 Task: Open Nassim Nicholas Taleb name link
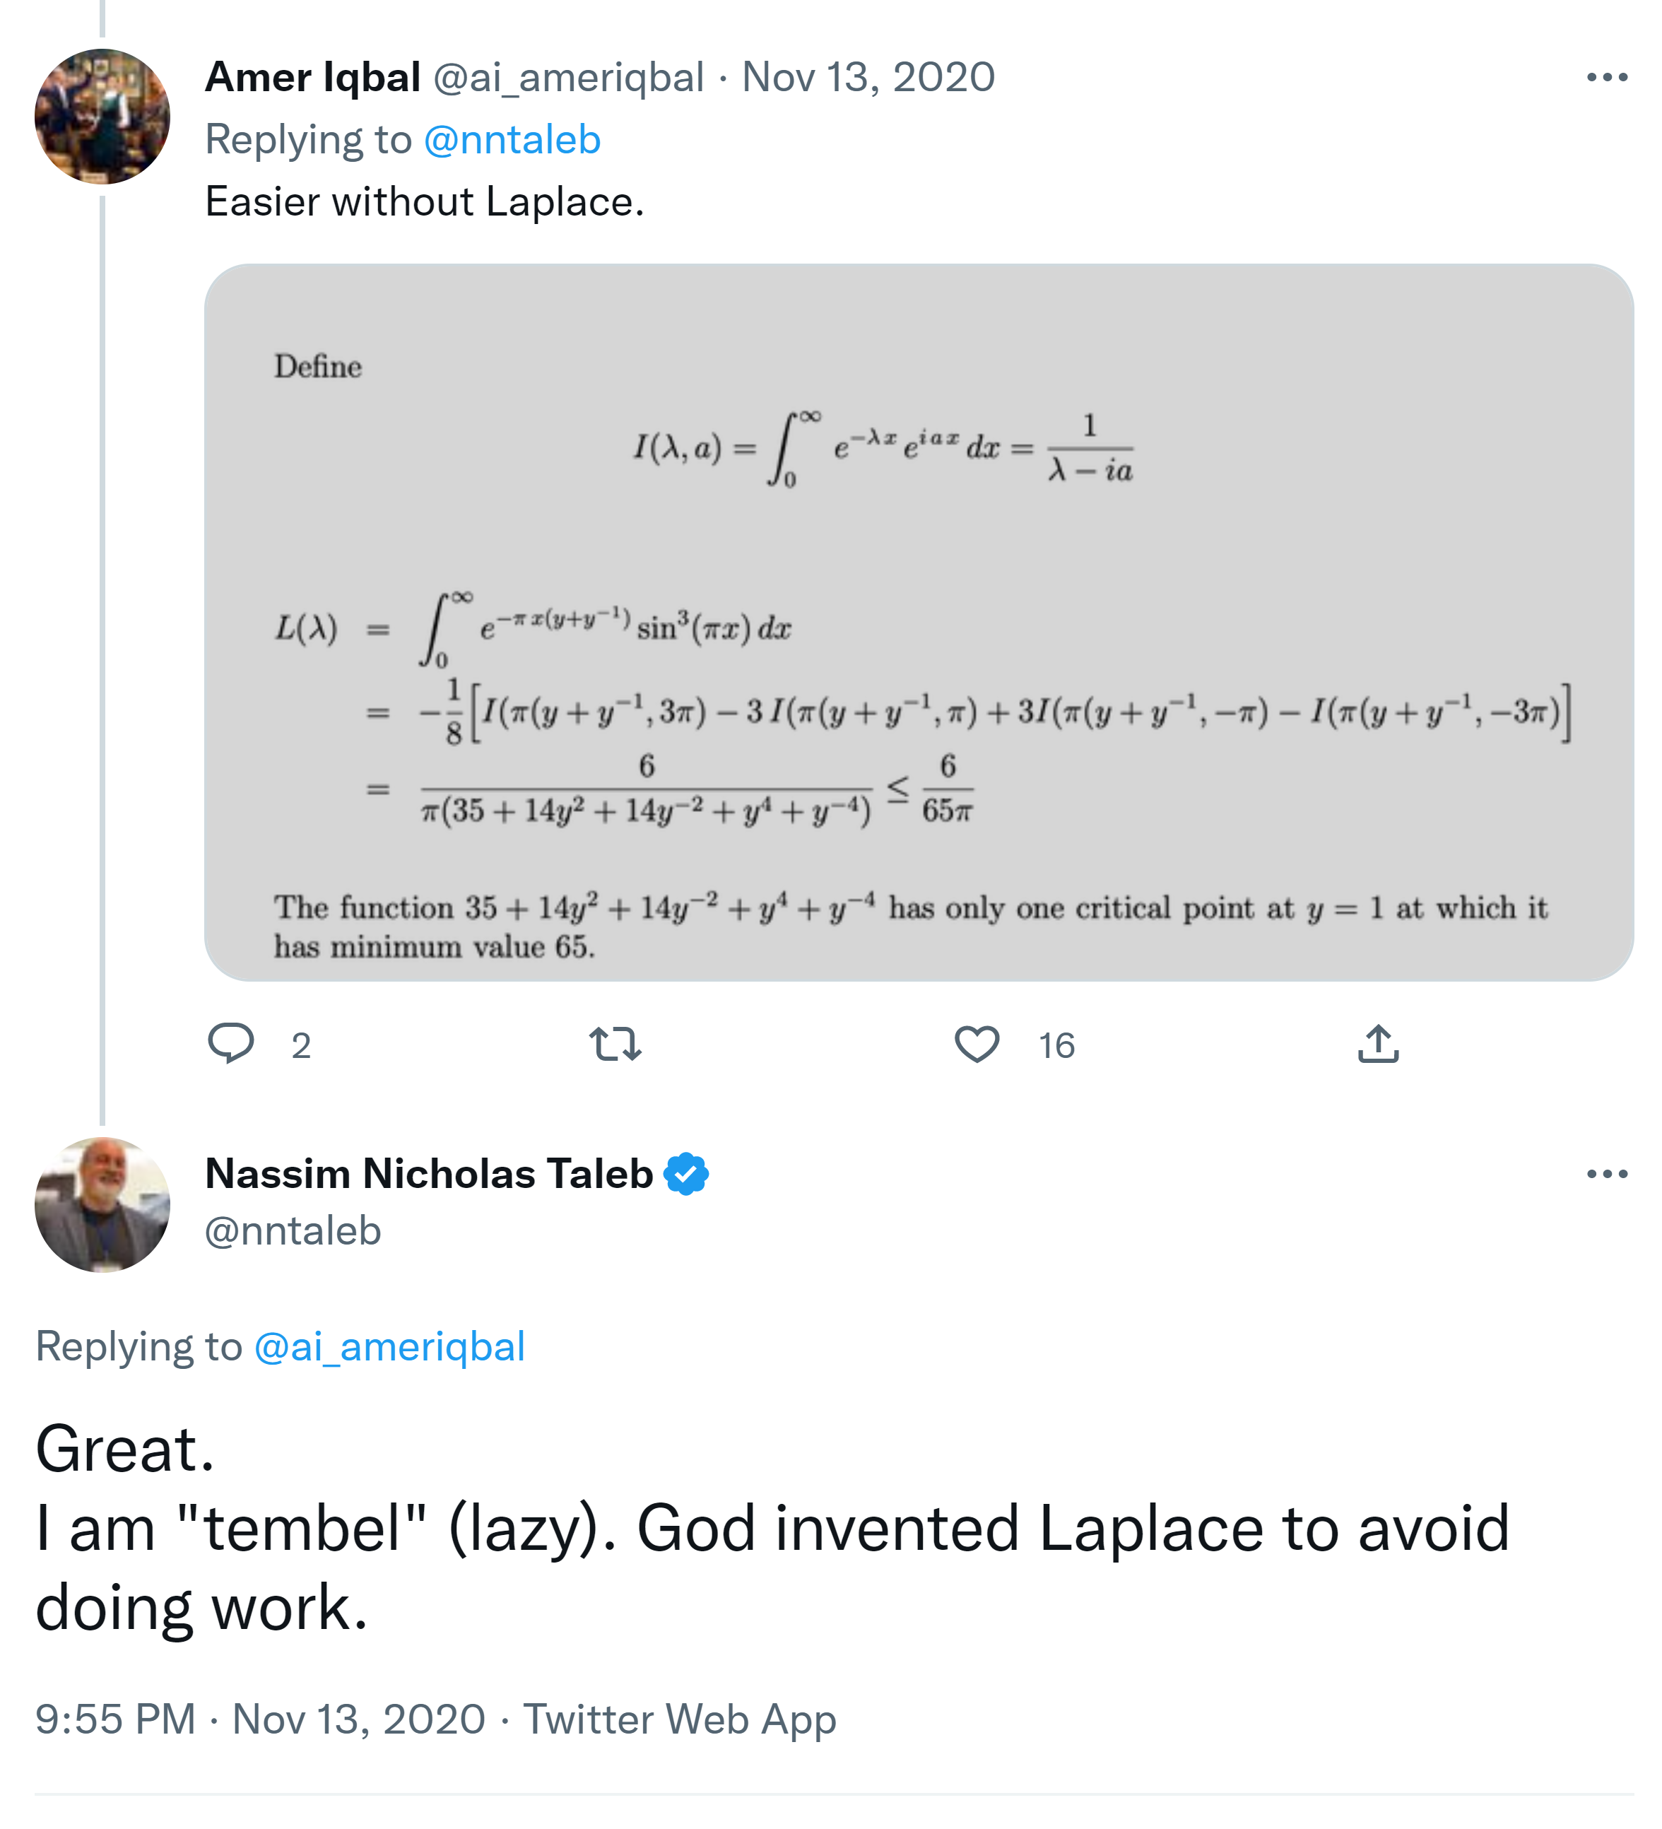428,1174
